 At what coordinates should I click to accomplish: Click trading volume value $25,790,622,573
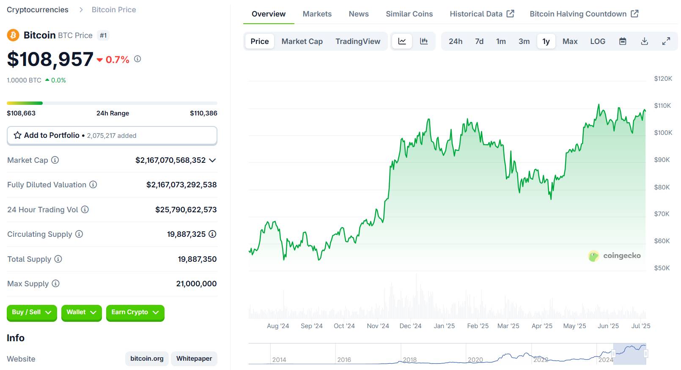[x=186, y=210]
